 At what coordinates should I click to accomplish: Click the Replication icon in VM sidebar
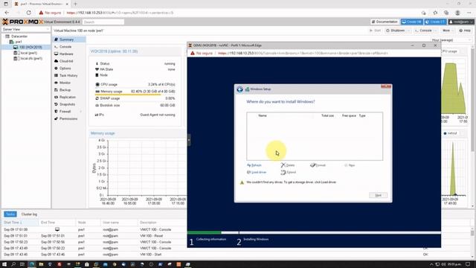(x=57, y=97)
